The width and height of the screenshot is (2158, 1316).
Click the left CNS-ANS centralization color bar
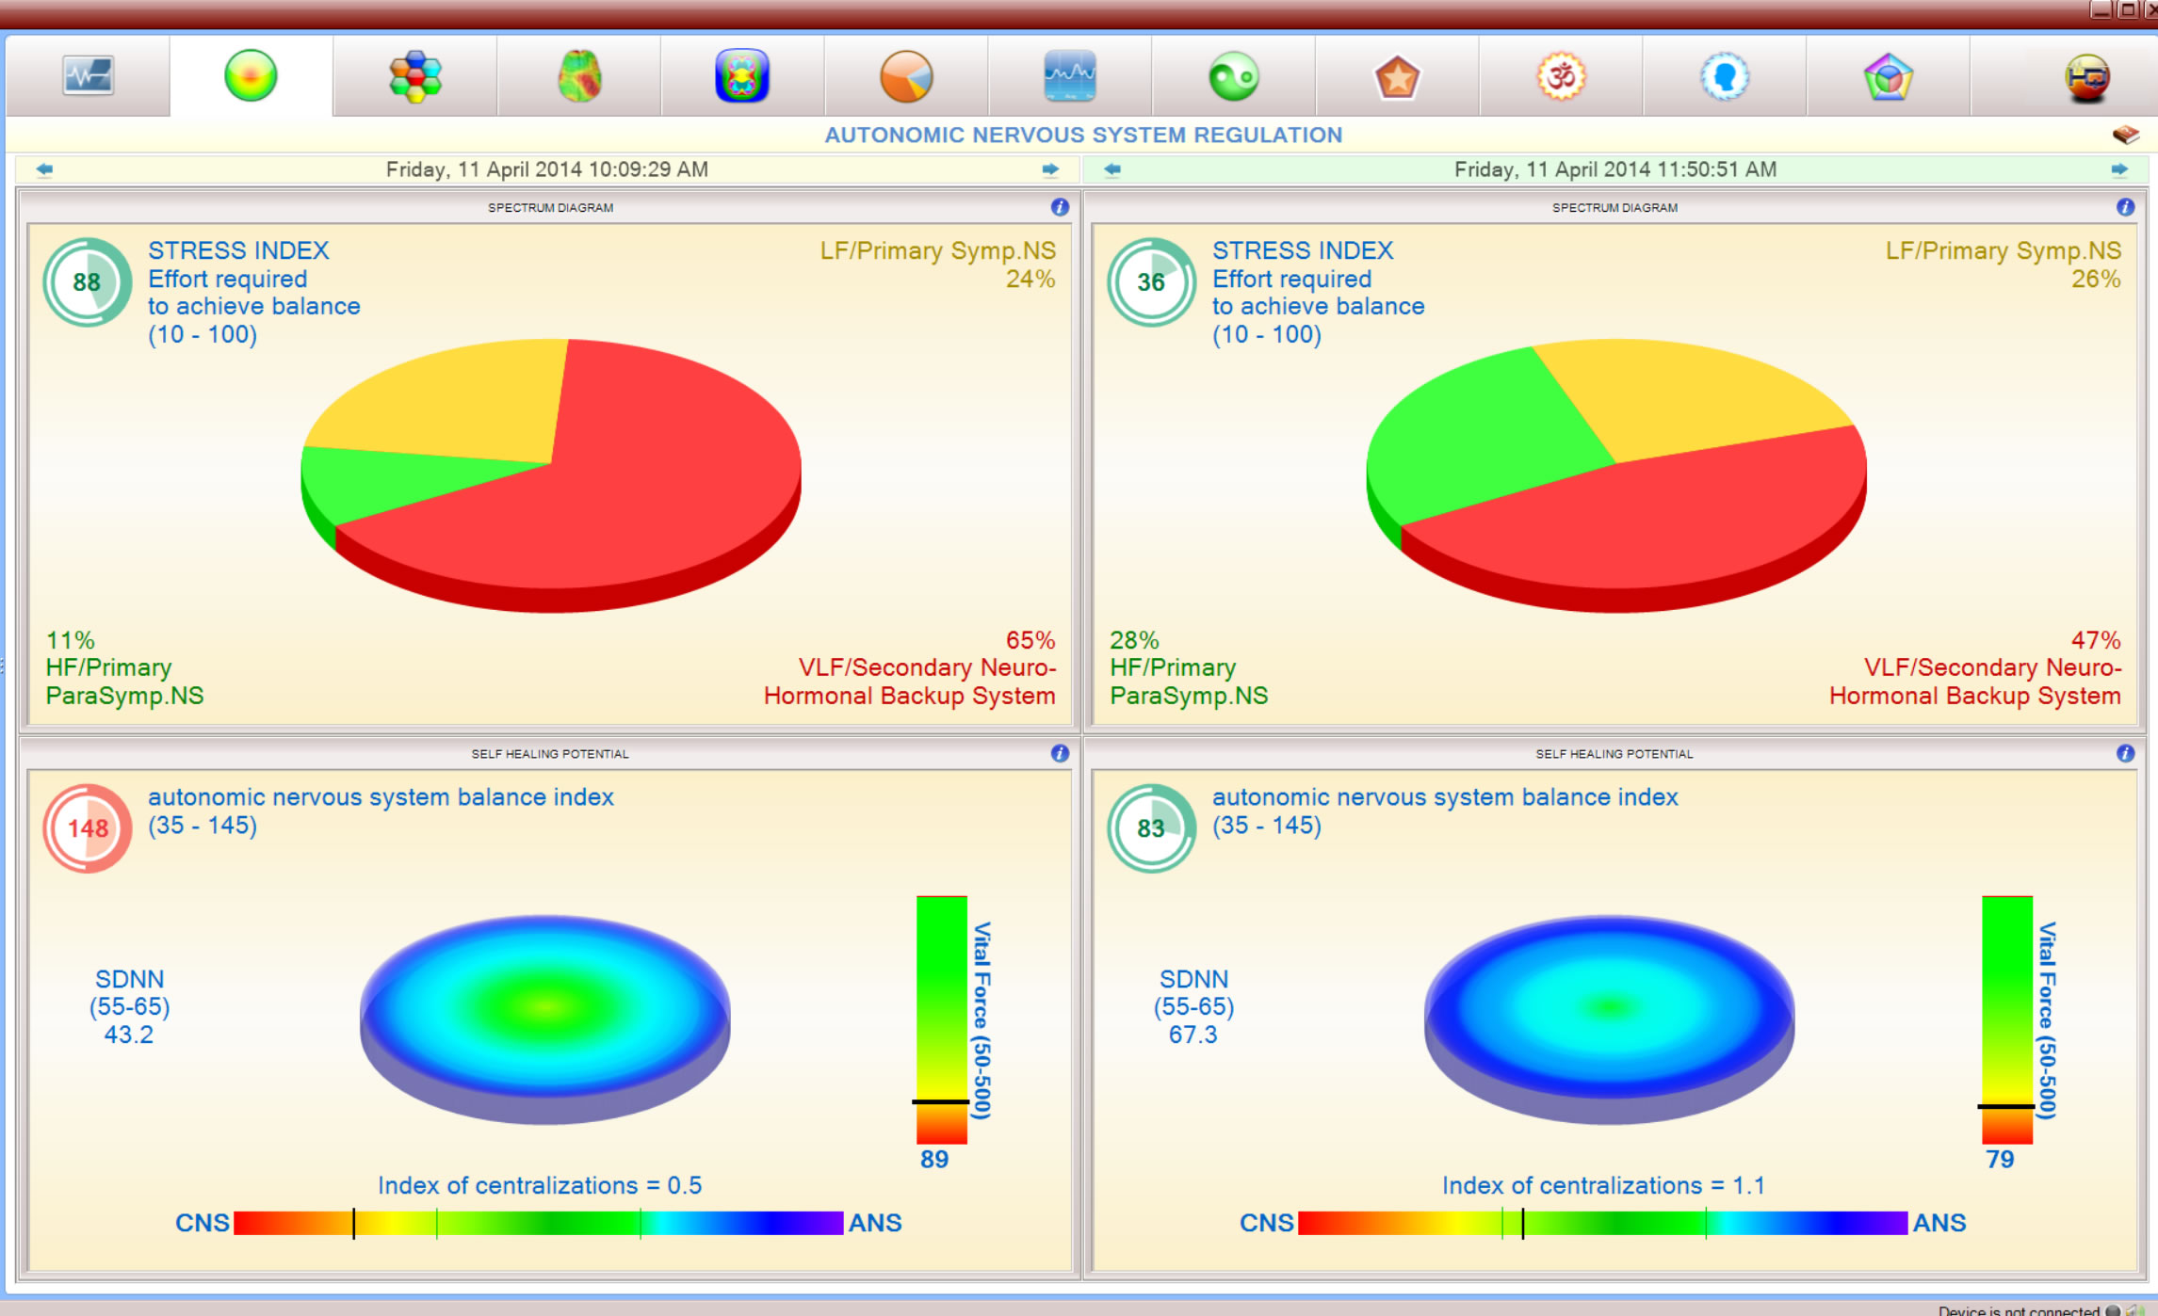[538, 1223]
